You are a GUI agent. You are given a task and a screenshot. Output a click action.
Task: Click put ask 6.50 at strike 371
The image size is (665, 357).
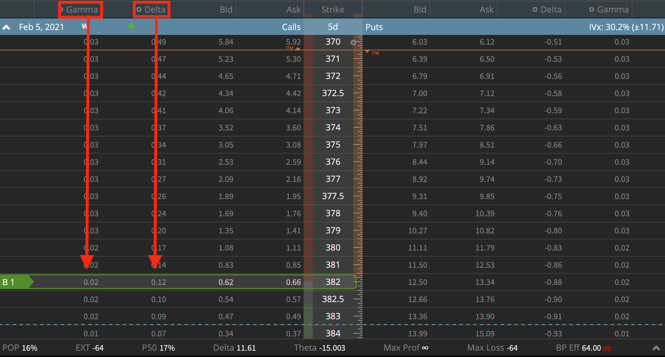pos(487,59)
